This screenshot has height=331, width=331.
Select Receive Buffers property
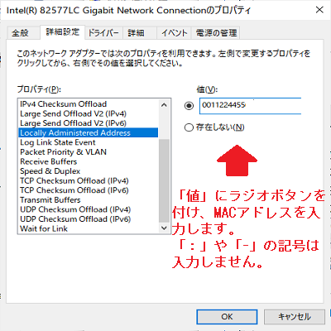click(89, 161)
